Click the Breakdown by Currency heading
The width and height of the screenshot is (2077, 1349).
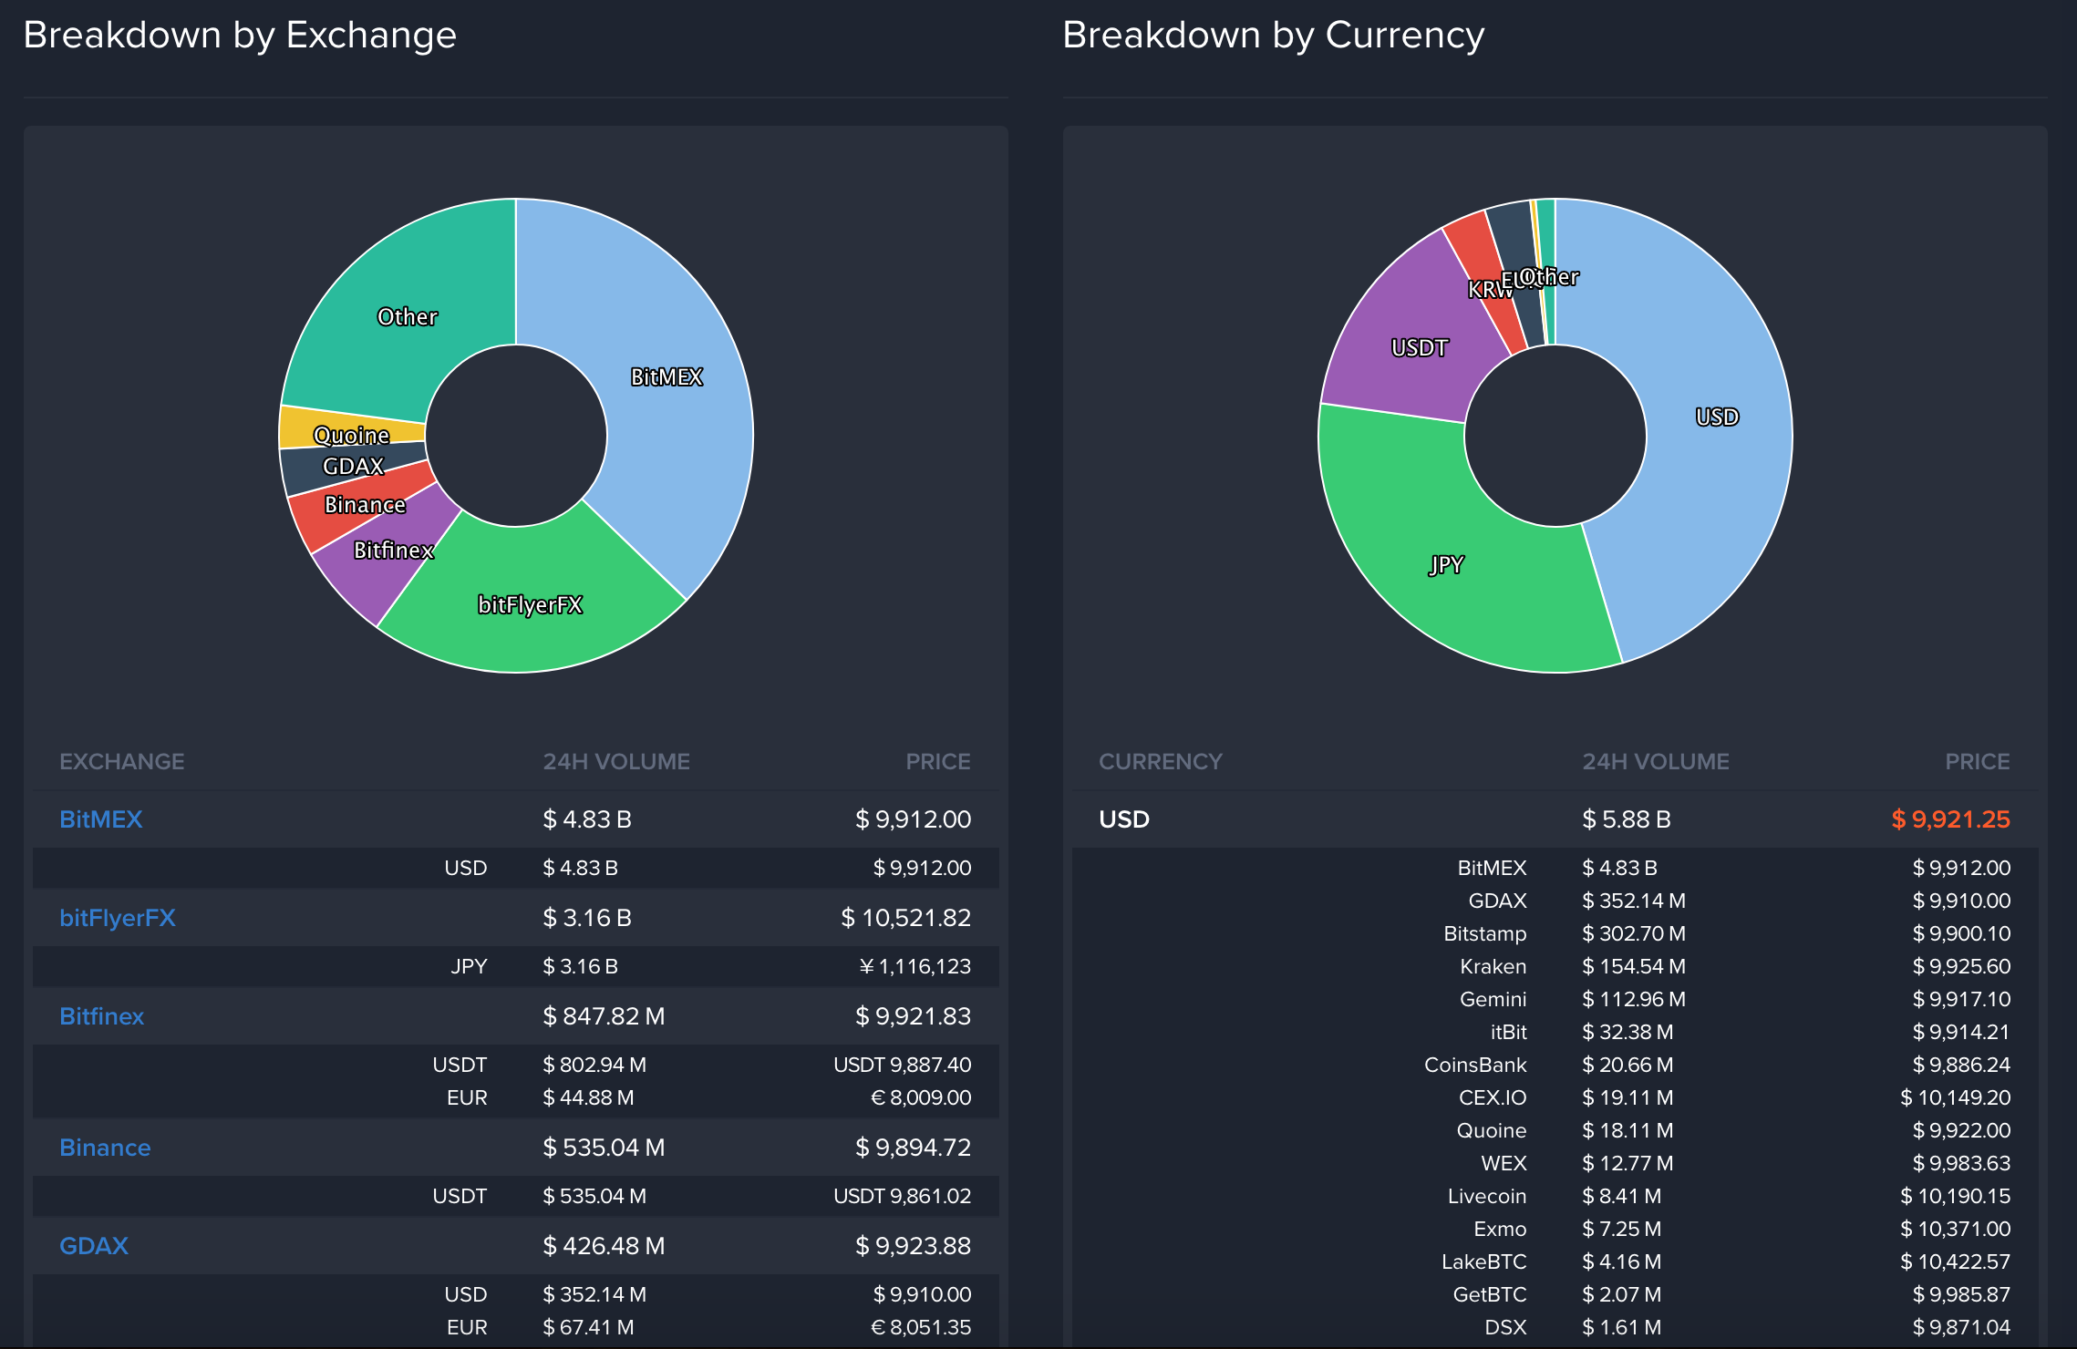click(x=1274, y=35)
